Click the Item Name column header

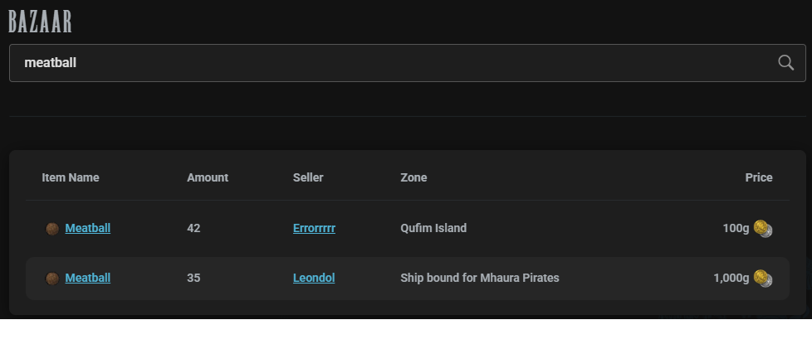71,177
